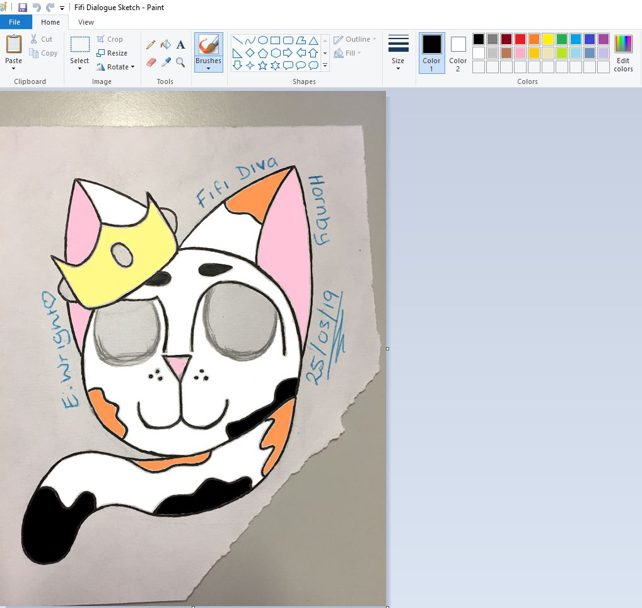The height and width of the screenshot is (608, 642).
Task: Select the Pencil tool
Action: click(x=151, y=45)
